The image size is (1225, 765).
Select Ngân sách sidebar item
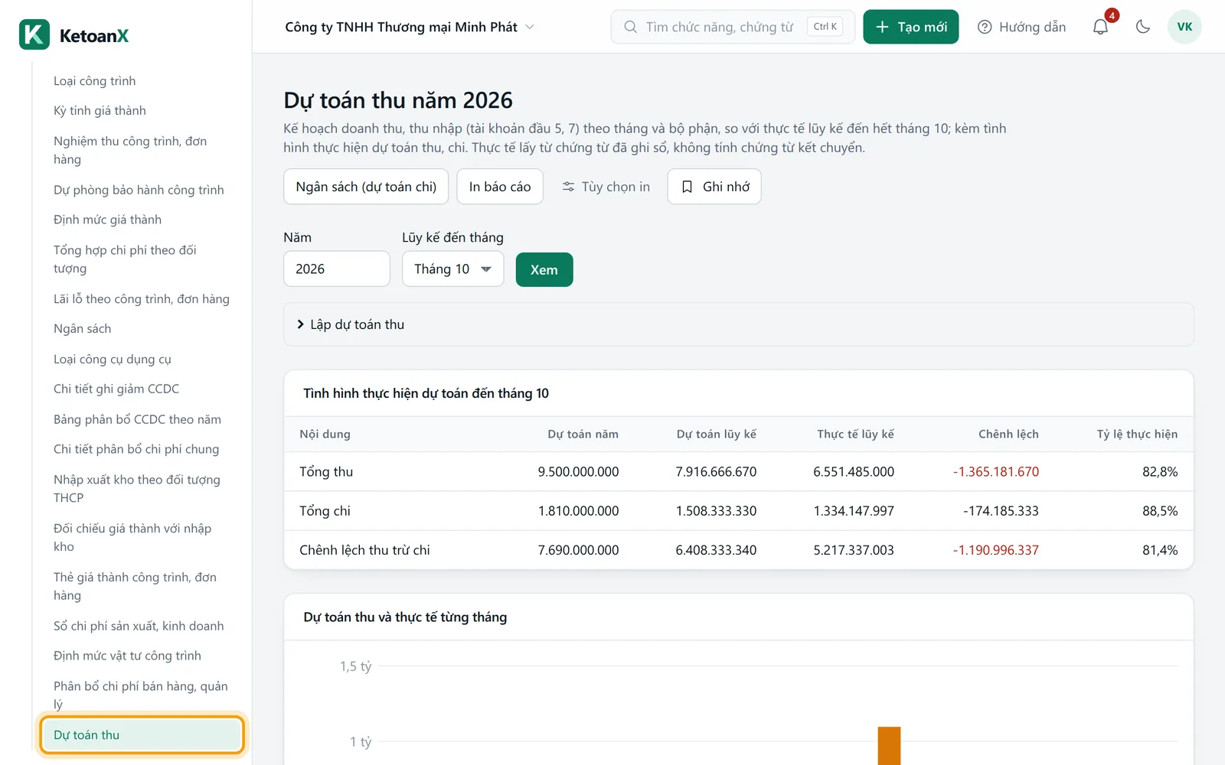coord(83,329)
